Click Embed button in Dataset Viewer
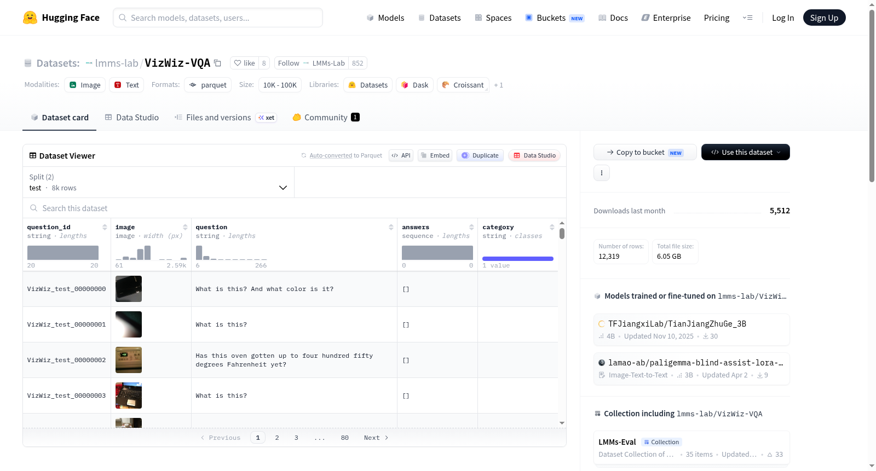This screenshot has height=471, width=876. (x=435, y=155)
